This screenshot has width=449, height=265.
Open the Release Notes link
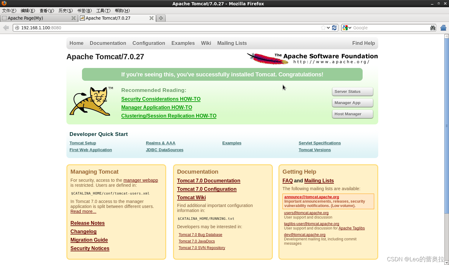[88, 223]
